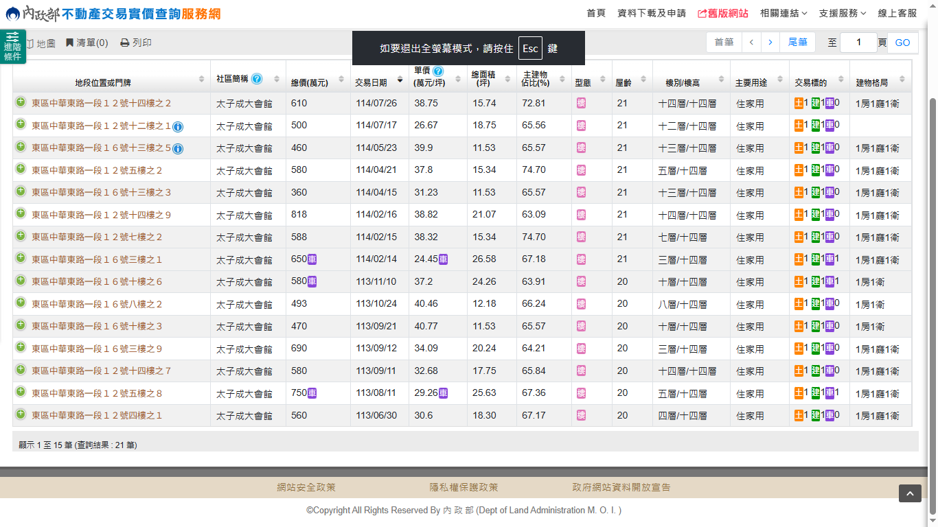
Task: Click info icon beside 社區簡稱 header
Action: coord(257,79)
